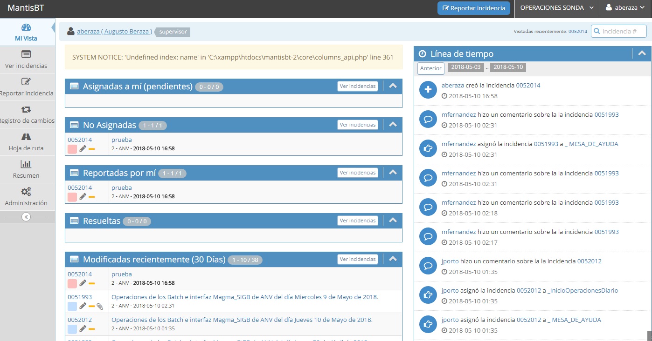Click the pencil edit icon under No Asignadas
Screen dimensions: 652x341
83,149
